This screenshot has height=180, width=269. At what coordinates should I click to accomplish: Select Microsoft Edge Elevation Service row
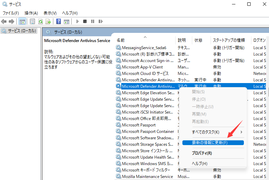click(147, 93)
